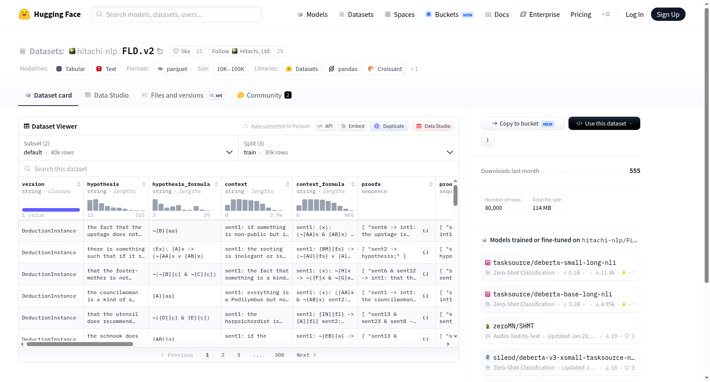Click the Embed button

[353, 126]
